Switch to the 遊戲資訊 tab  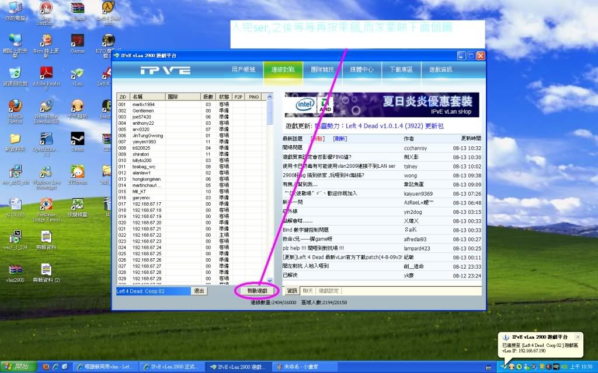pyautogui.click(x=441, y=70)
